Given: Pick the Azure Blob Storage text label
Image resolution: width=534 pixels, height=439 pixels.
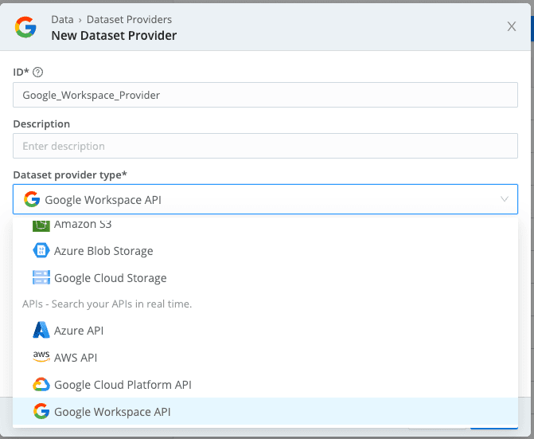Looking at the screenshot, I should (x=103, y=251).
